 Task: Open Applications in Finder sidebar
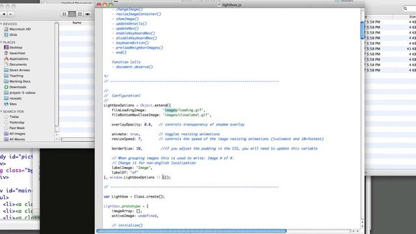pos(16,59)
